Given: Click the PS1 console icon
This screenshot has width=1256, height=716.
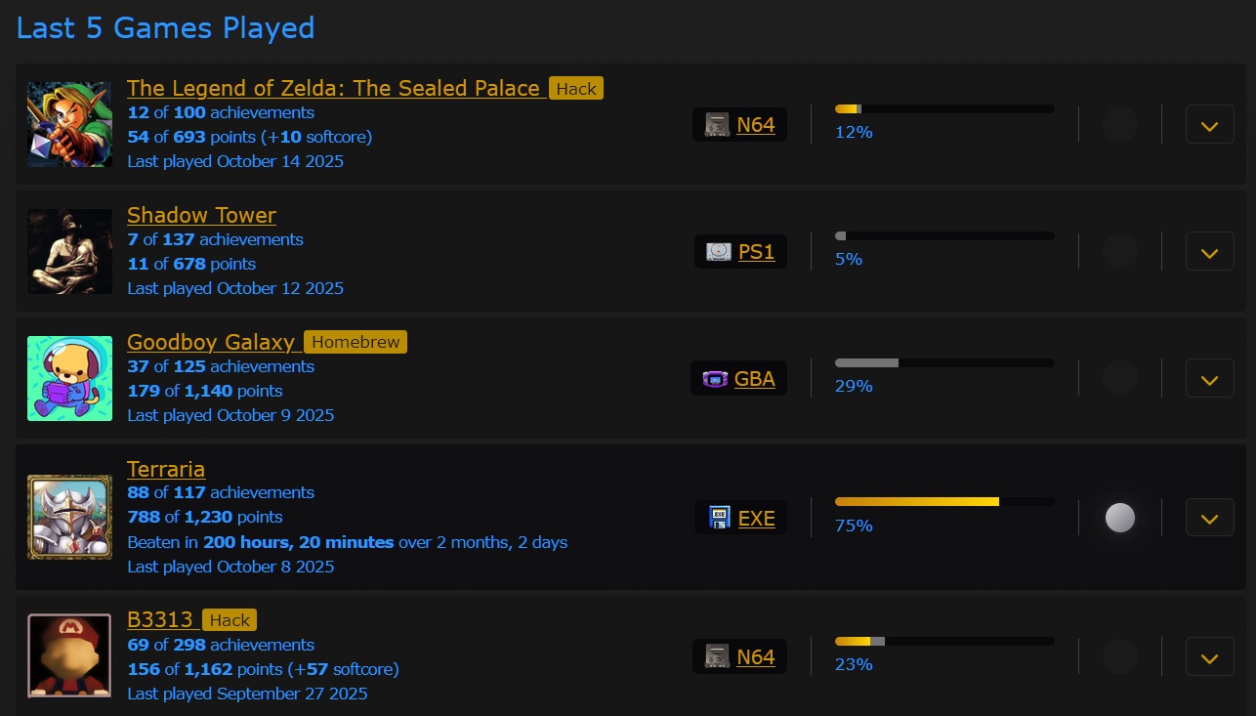Looking at the screenshot, I should pyautogui.click(x=718, y=252).
